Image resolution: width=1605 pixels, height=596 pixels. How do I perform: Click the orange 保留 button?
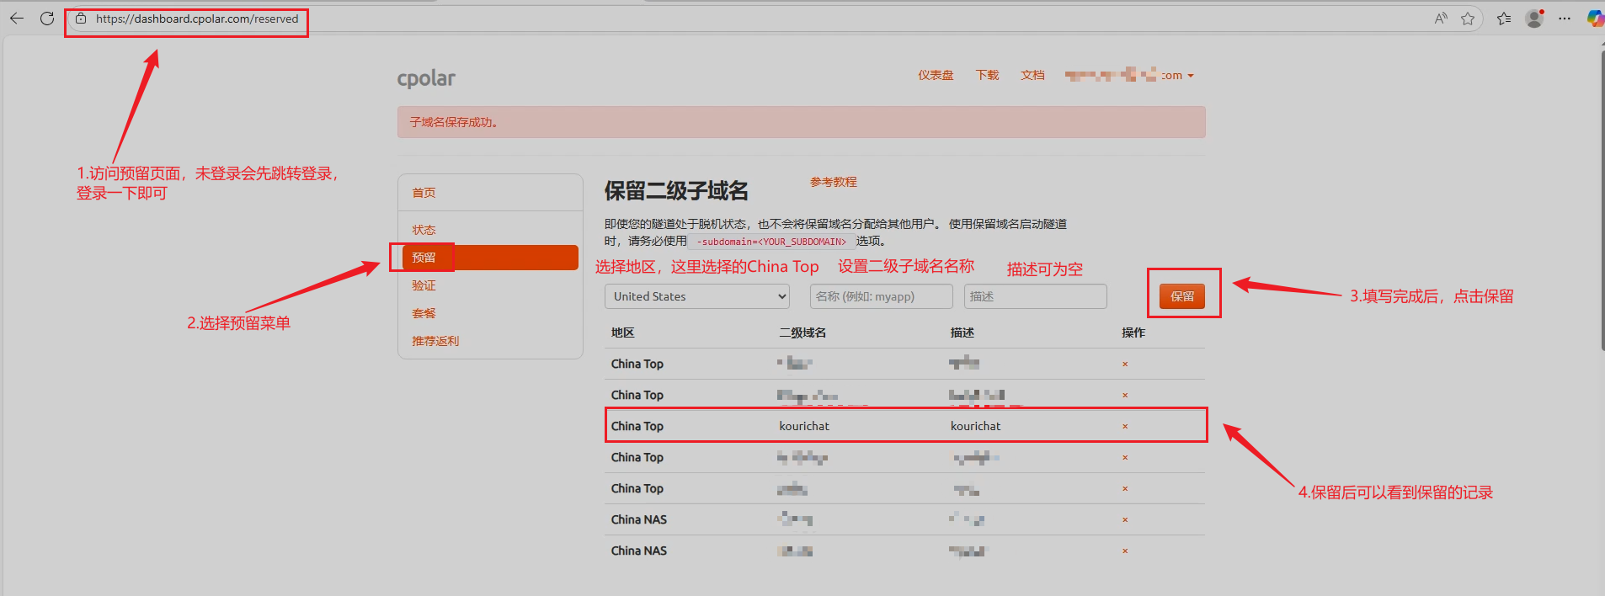pyautogui.click(x=1182, y=296)
